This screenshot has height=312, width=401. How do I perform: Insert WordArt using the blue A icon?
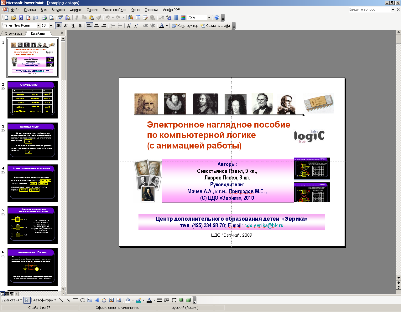point(97,300)
